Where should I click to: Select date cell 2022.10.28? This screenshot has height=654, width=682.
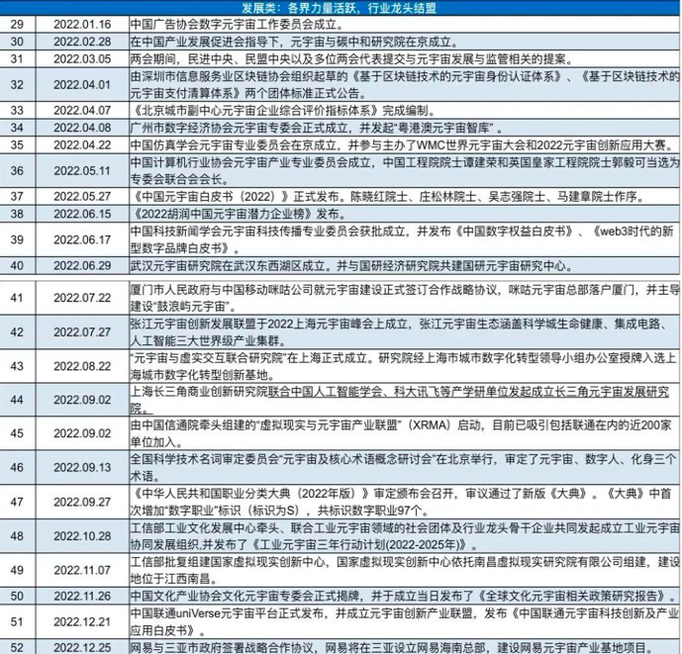click(x=82, y=536)
